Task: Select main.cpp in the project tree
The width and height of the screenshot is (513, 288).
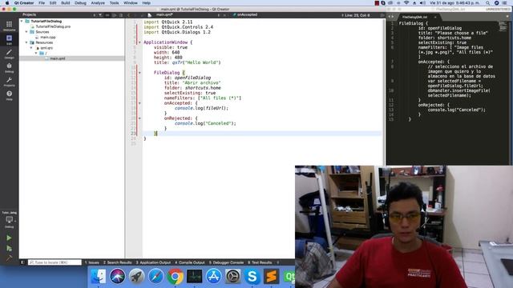Action: [x=48, y=38]
